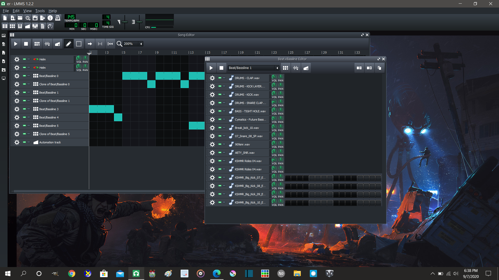
Task: Add automation track in Song-Editor
Action: pyautogui.click(x=57, y=44)
